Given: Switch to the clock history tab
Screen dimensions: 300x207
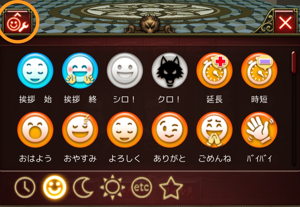Looking at the screenshot, I should 25,187.
